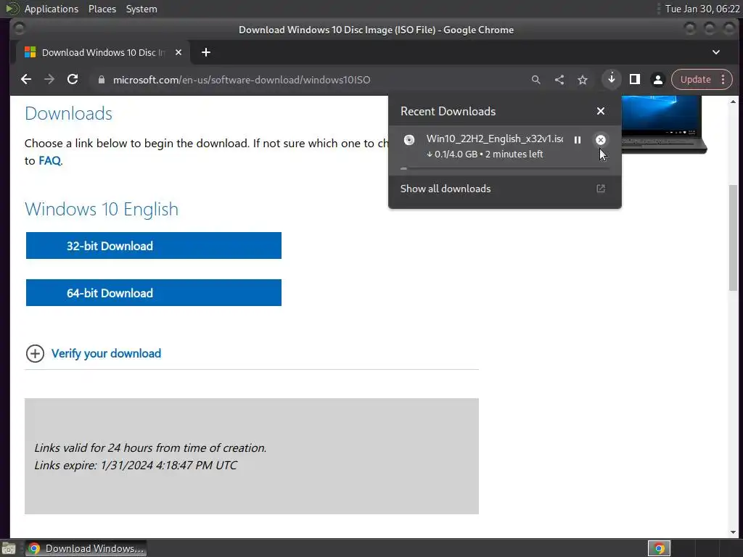743x557 pixels.
Task: Click the download progress bar
Action: pyautogui.click(x=505, y=168)
